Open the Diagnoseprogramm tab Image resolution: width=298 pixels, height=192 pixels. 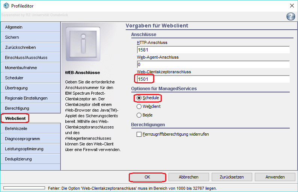point(30,139)
